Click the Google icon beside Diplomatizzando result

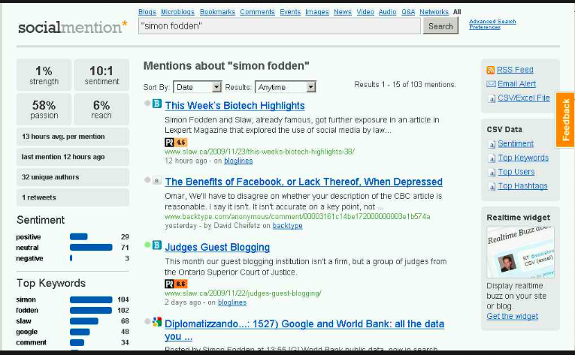tap(157, 322)
